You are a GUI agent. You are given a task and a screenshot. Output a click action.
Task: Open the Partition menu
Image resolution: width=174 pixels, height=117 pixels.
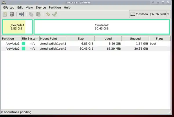[x=55, y=7]
